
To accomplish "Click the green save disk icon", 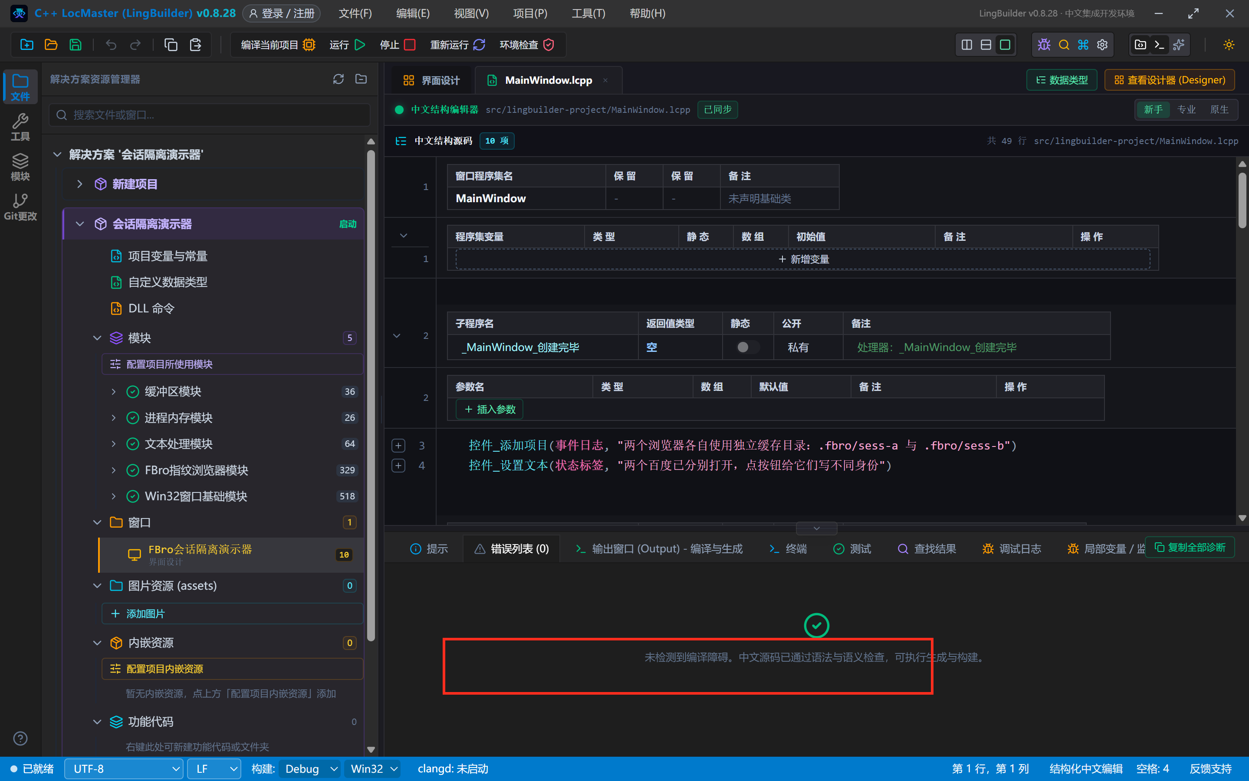I will click(x=76, y=45).
